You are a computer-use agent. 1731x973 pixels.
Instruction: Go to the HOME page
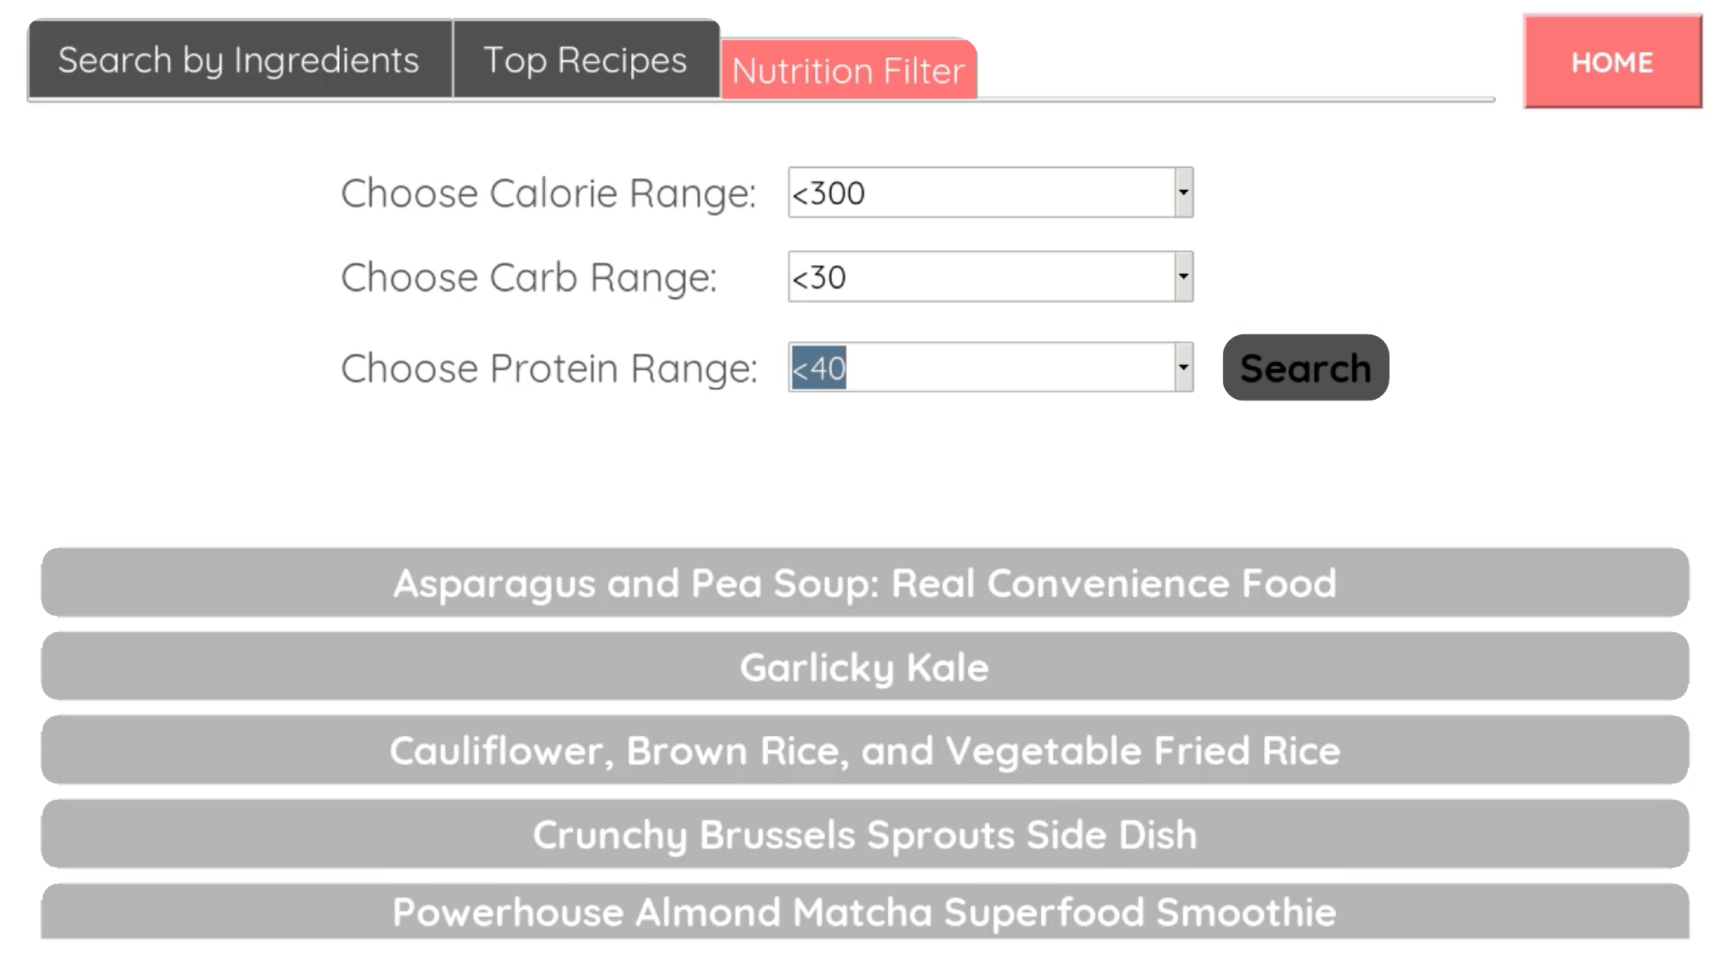pyautogui.click(x=1612, y=61)
